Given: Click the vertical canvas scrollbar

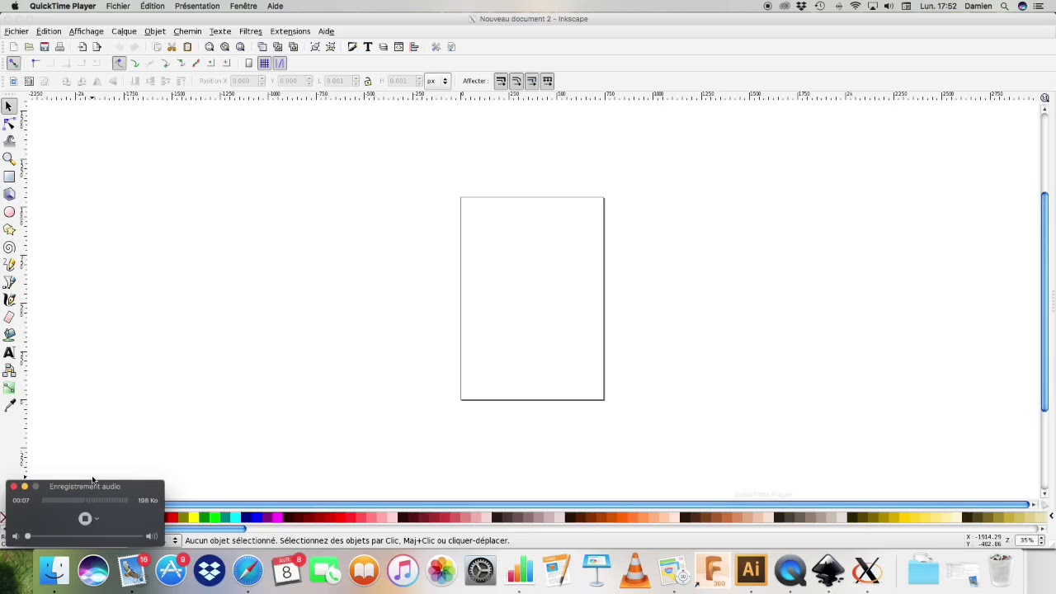Looking at the screenshot, I should tap(1044, 301).
